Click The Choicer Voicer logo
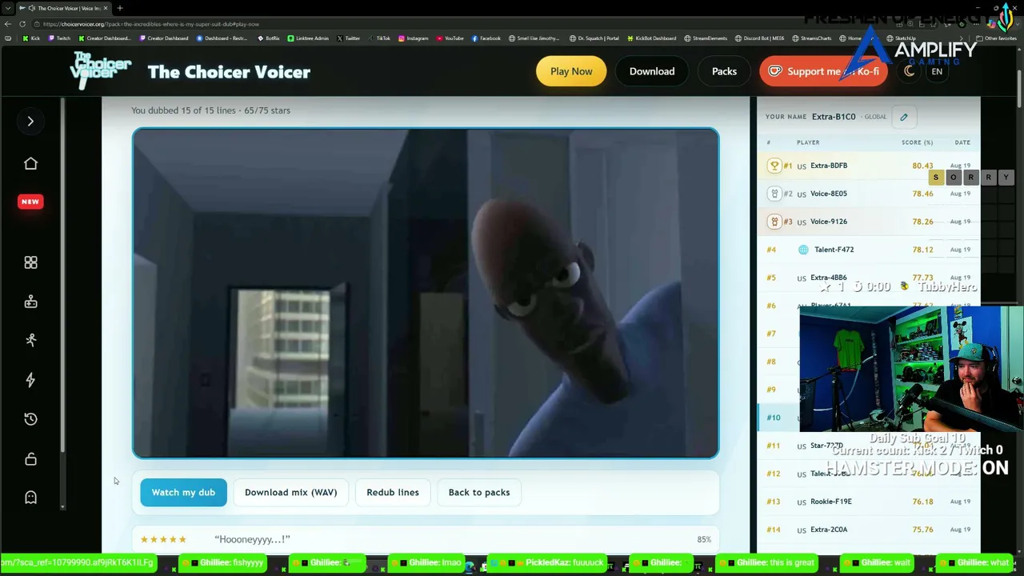Image resolution: width=1024 pixels, height=576 pixels. coord(101,70)
